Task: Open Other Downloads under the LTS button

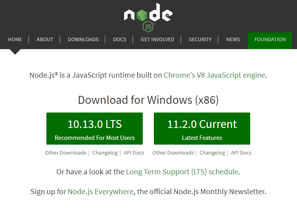Action: (x=65, y=153)
